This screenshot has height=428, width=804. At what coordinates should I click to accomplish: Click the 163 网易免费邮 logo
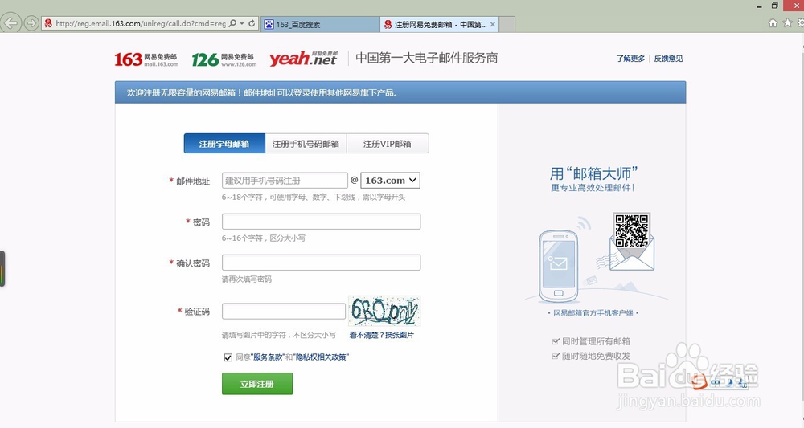(146, 59)
